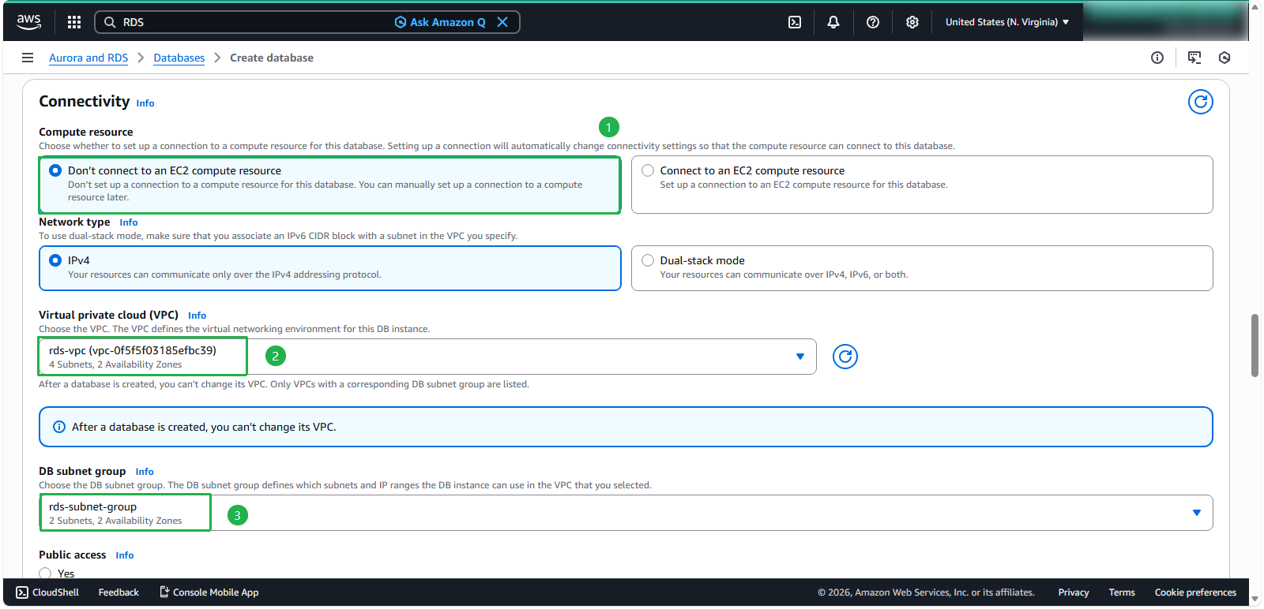Refresh the Connectivity section

pyautogui.click(x=1201, y=102)
